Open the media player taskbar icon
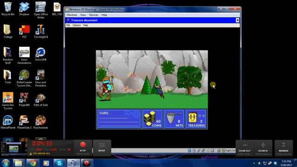This screenshot has height=167, width=297. tap(46, 163)
